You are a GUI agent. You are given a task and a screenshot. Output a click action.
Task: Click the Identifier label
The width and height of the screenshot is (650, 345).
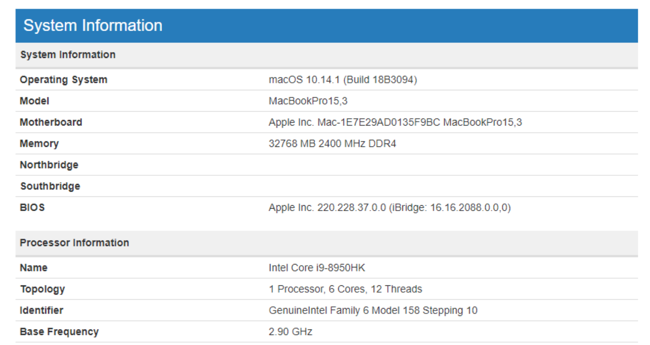(x=41, y=311)
